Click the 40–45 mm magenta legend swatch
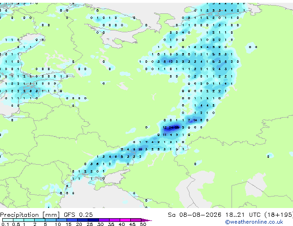The height and width of the screenshot is (226, 293). [125, 220]
